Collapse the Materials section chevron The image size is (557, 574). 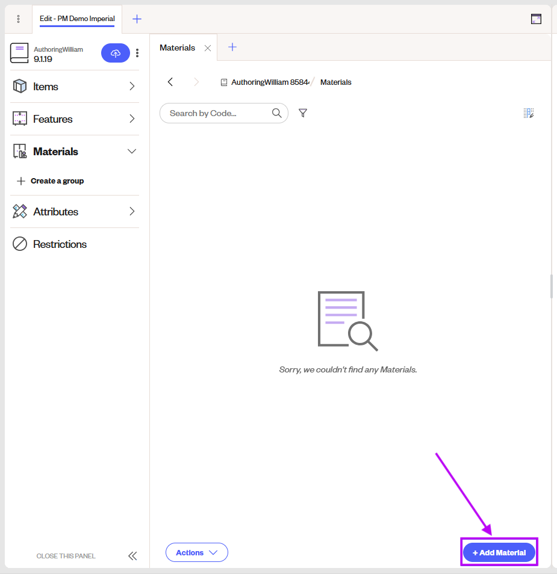[x=132, y=151]
